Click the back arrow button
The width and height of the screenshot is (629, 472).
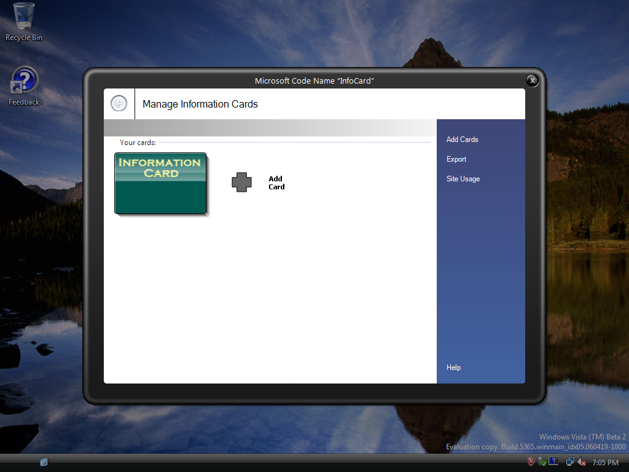[119, 103]
